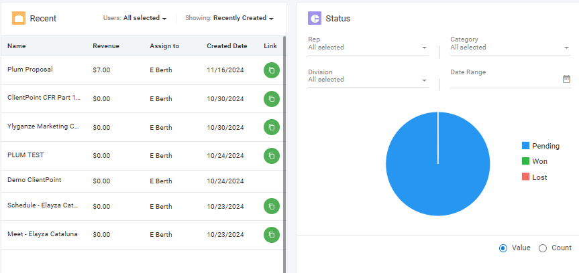Expand the Rep filter dropdown

coord(368,45)
